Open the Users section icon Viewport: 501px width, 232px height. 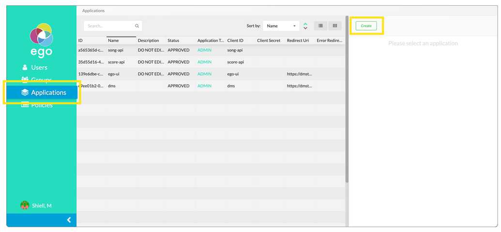coord(25,68)
